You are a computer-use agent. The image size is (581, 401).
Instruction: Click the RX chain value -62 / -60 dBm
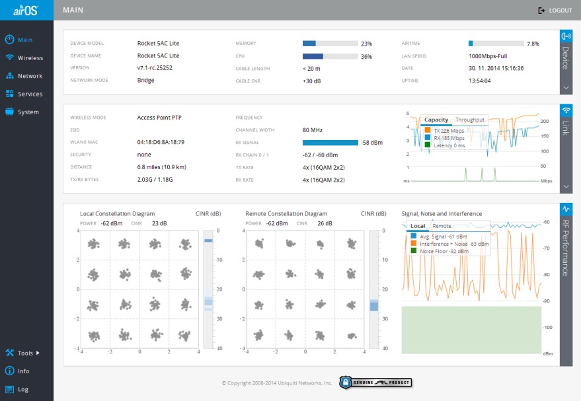click(x=320, y=155)
